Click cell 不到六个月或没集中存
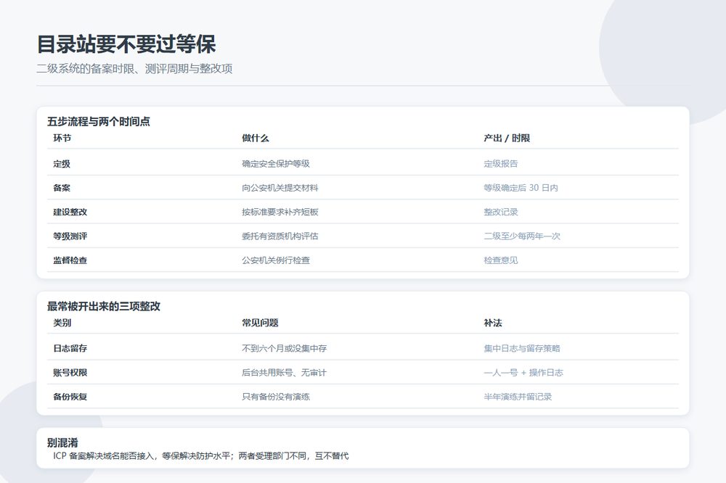The height and width of the screenshot is (483, 726). 284,348
